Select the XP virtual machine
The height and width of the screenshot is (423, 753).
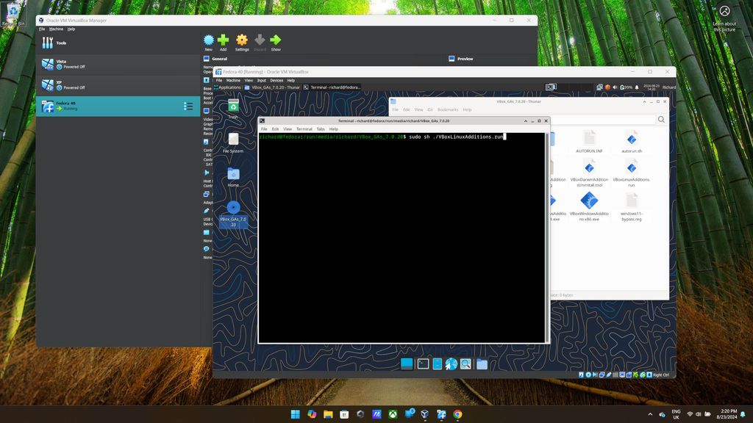(x=118, y=85)
